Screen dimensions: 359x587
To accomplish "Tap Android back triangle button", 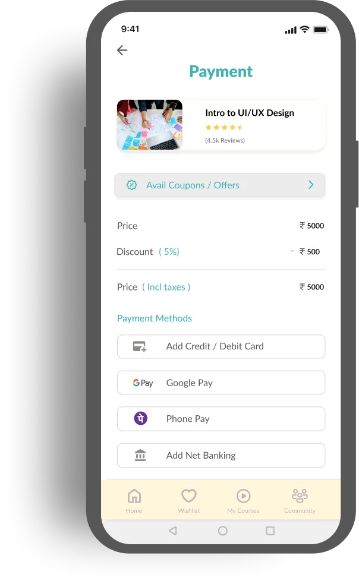I will coord(172,531).
